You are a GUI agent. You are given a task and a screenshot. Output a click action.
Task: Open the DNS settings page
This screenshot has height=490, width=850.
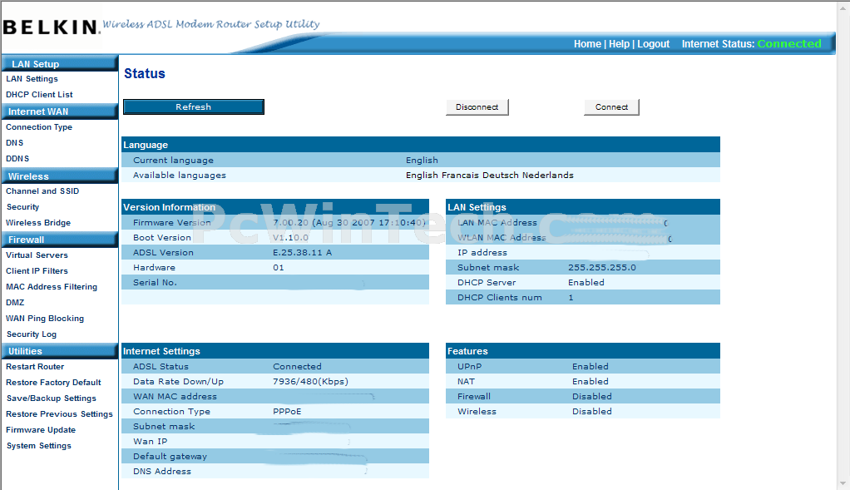click(x=15, y=142)
